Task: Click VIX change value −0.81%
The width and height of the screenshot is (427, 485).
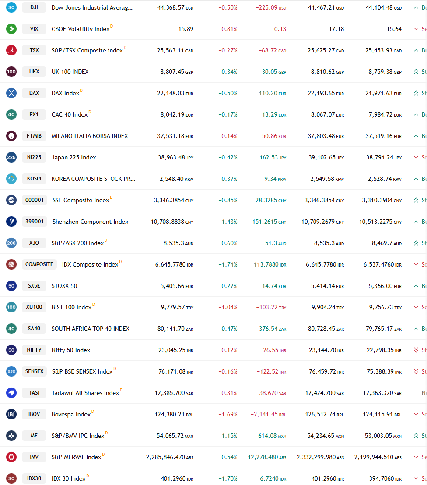Action: tap(228, 29)
